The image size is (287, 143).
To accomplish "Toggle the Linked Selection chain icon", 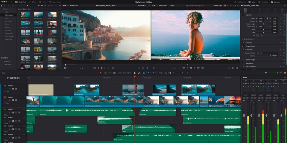I will point(139,73).
